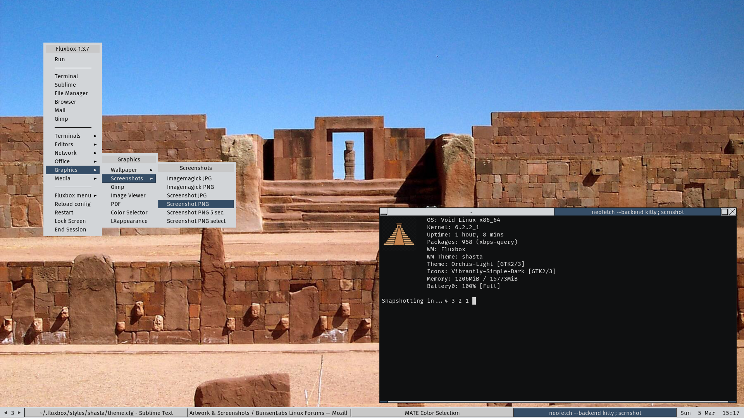Expand Screenshots submenu in Graphics
The image size is (744, 418).
pos(129,178)
